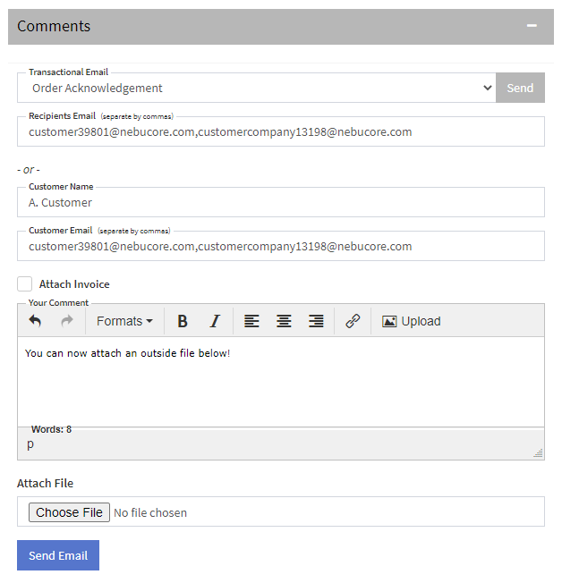Click the blue Send Email button

click(x=58, y=555)
